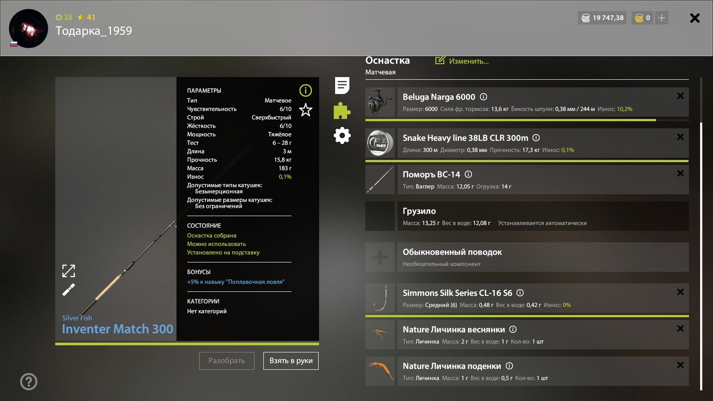Click Simmons hook thumbnail

380,298
